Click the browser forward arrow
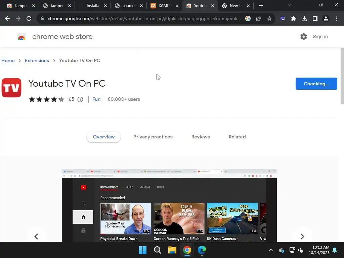The height and width of the screenshot is (258, 344). point(18,19)
